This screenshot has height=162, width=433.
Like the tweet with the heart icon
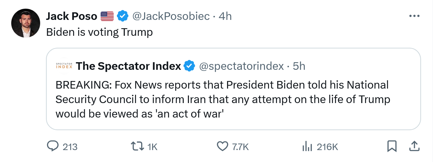[222, 146]
